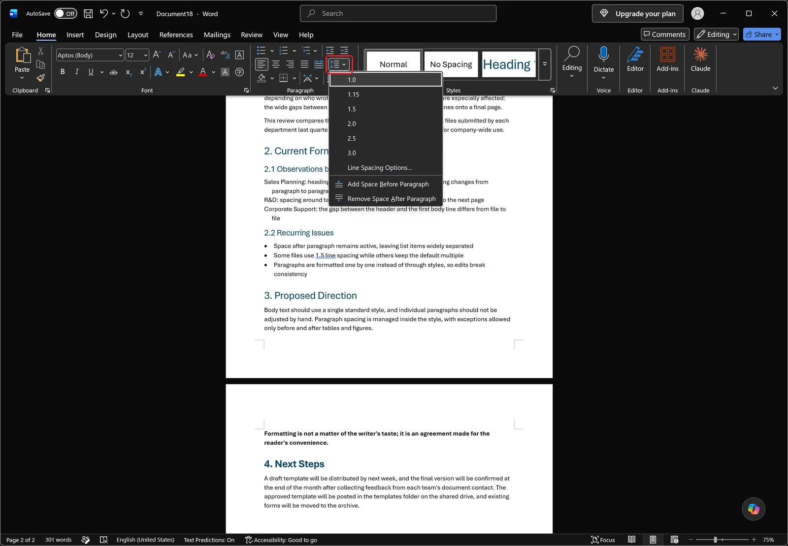788x546 pixels.
Task: Open the Editing mode dropdown at top right
Action: click(717, 34)
